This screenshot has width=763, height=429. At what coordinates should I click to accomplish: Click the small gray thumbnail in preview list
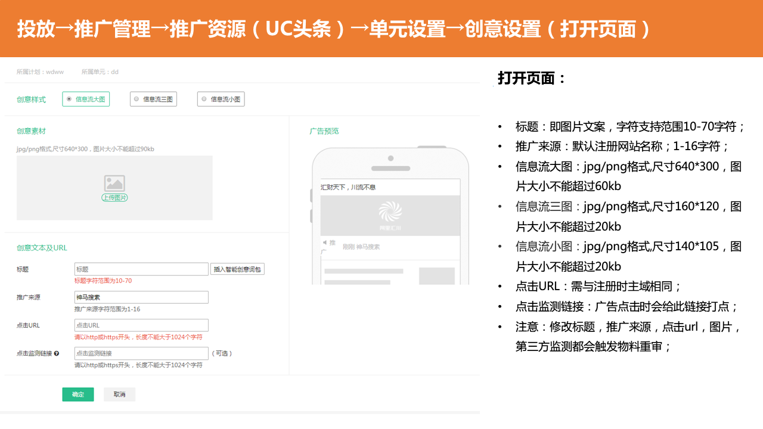coord(436,276)
